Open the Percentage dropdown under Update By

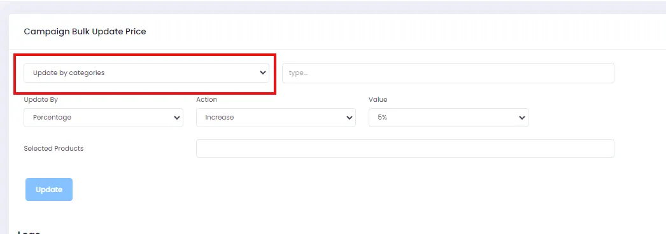pos(103,118)
